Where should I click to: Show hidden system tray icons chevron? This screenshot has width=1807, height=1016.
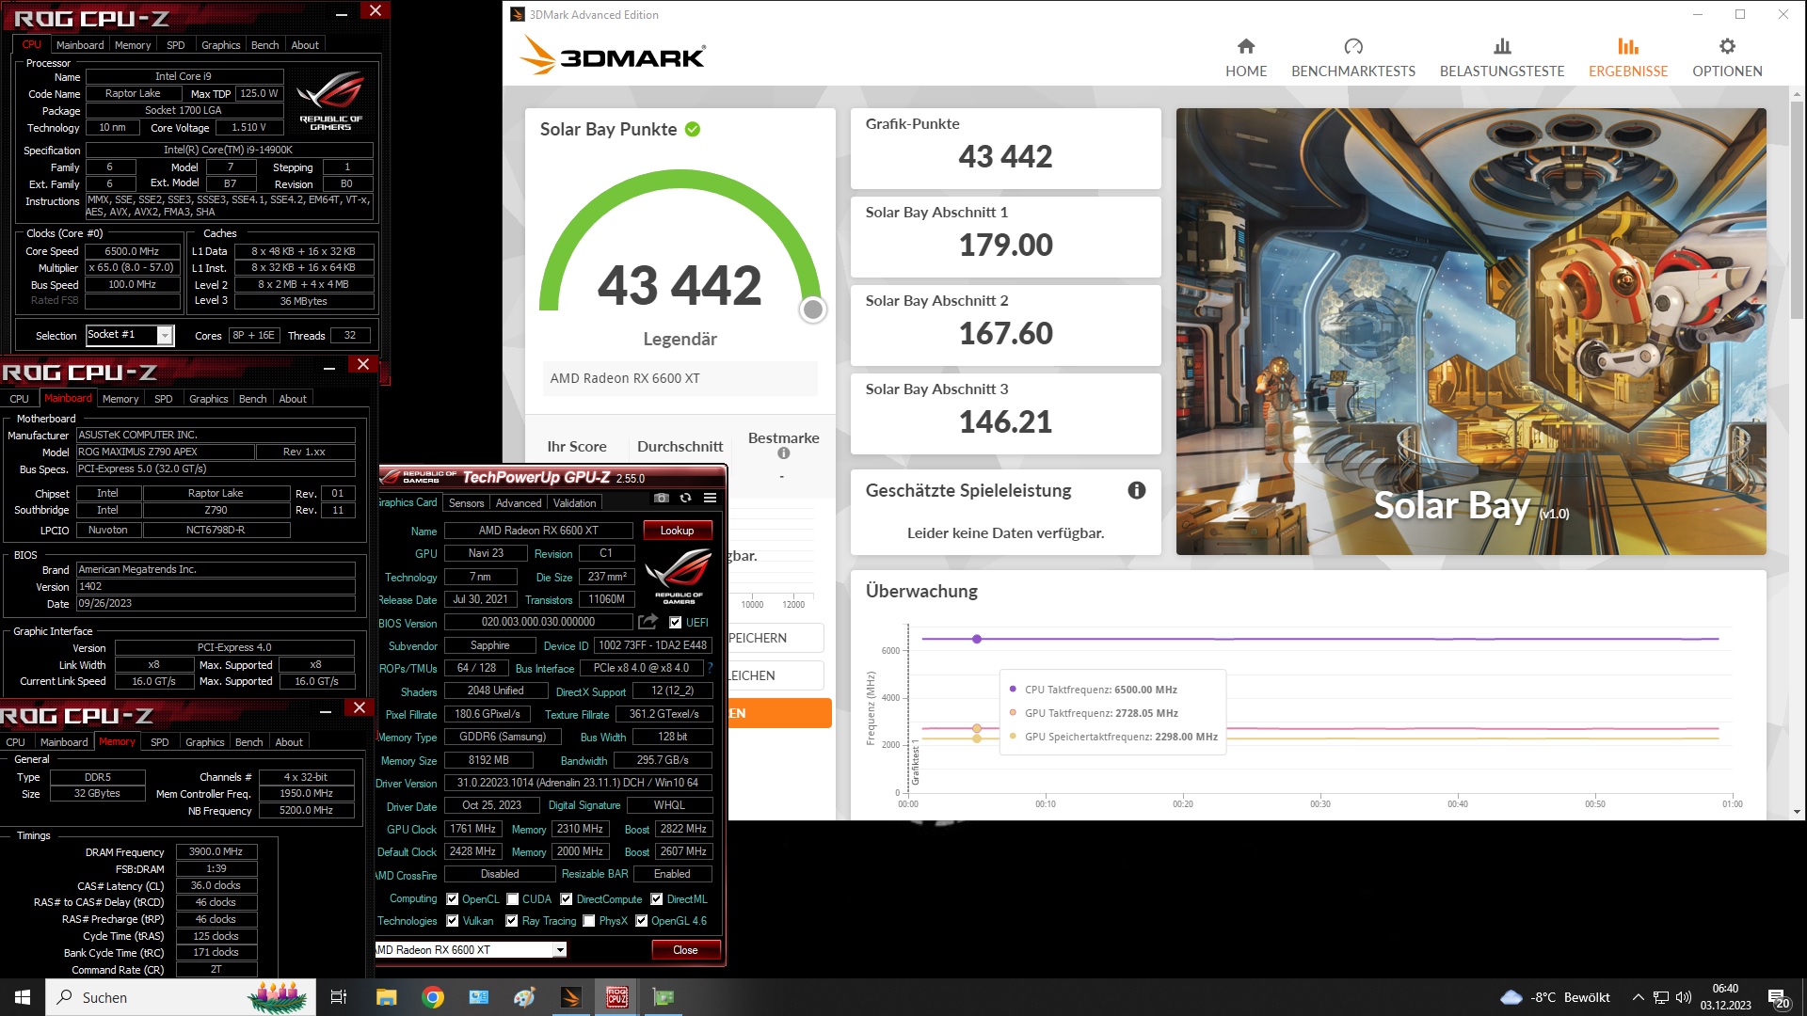tap(1639, 997)
